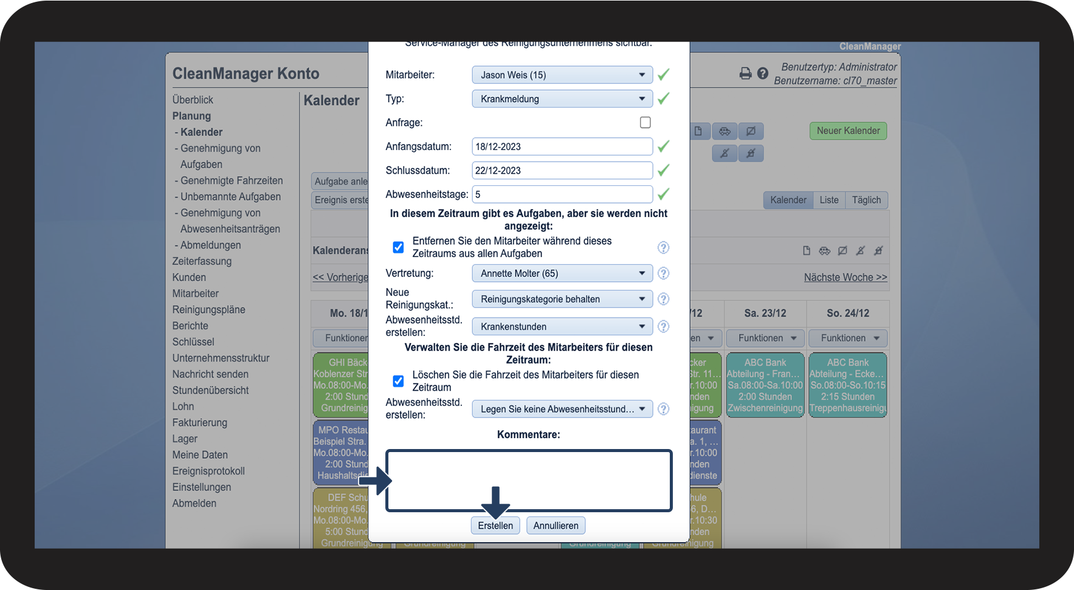This screenshot has width=1074, height=590.
Task: Open Stundenübersicht in the sidebar
Action: point(210,390)
